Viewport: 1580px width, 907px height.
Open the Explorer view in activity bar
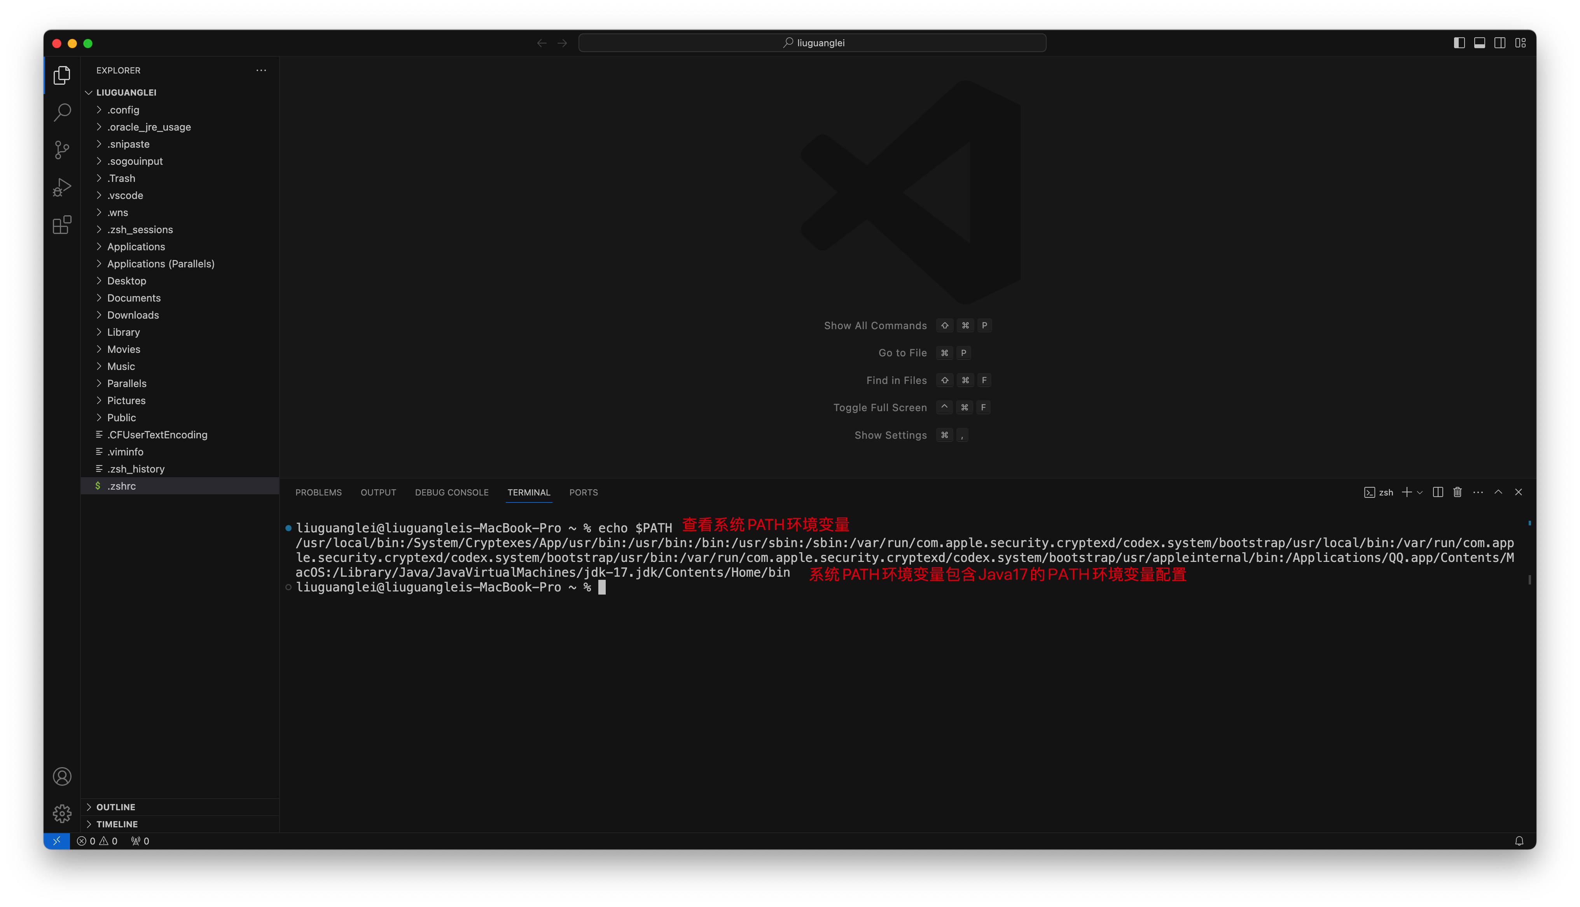tap(62, 75)
